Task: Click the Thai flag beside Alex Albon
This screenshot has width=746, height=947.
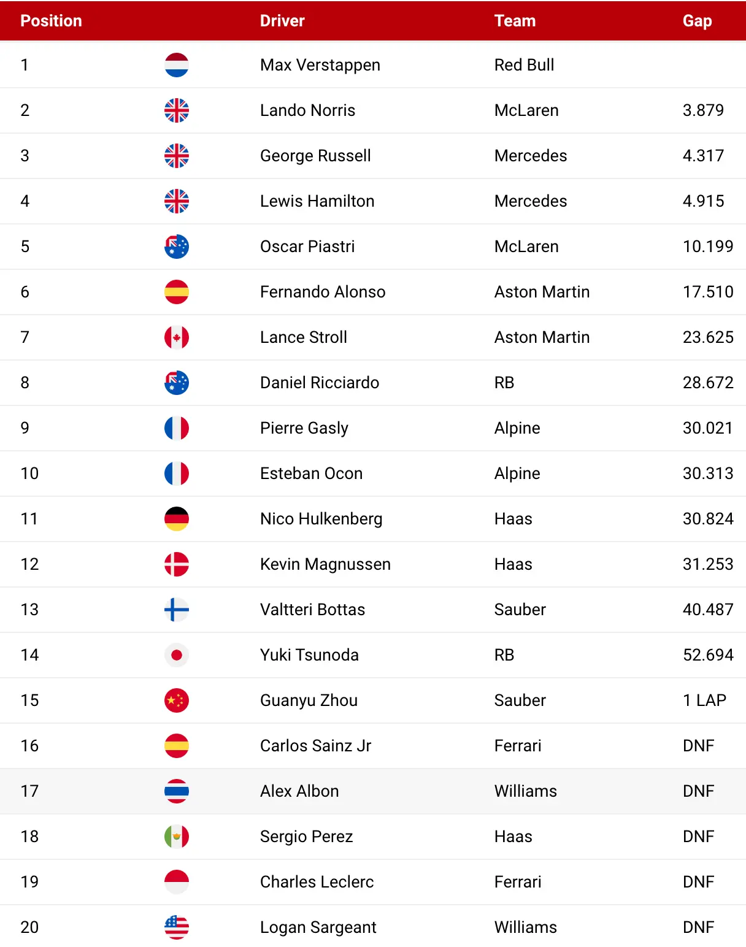Action: point(177,791)
